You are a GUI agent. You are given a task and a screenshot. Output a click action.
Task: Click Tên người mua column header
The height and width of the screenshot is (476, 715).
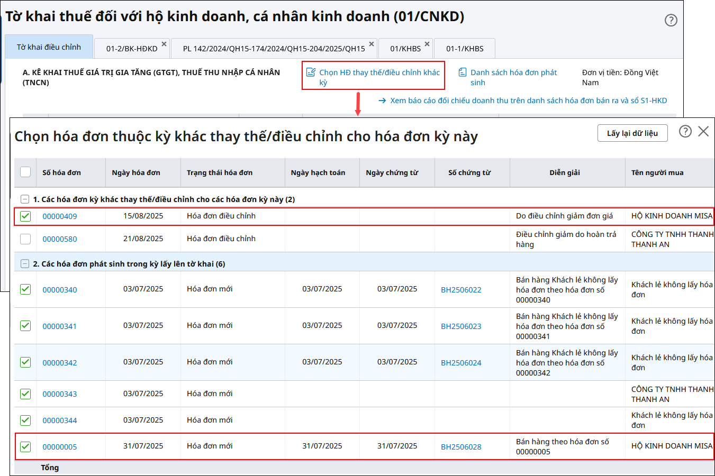[669, 172]
